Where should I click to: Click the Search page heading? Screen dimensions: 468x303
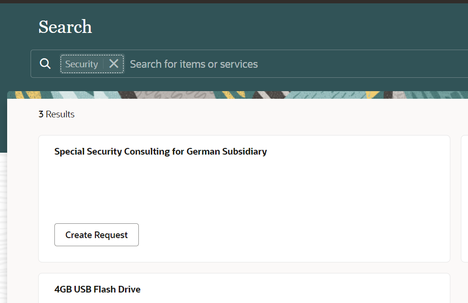pos(65,27)
